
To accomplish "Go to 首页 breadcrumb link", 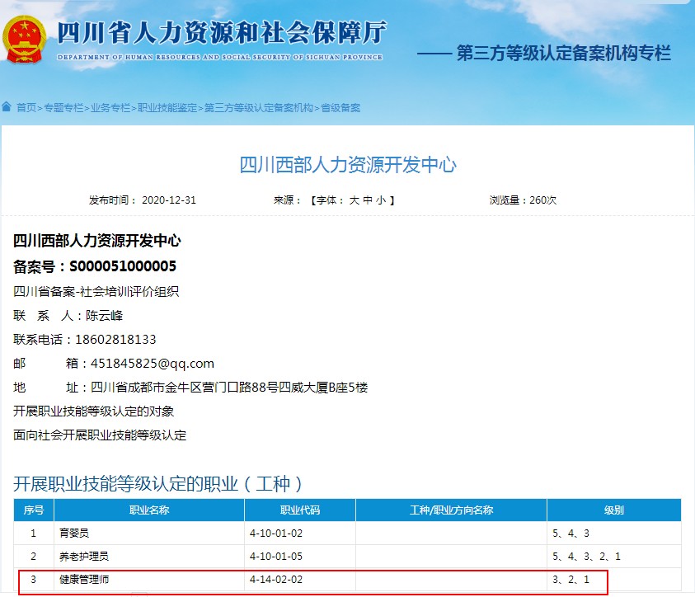I will (x=26, y=108).
